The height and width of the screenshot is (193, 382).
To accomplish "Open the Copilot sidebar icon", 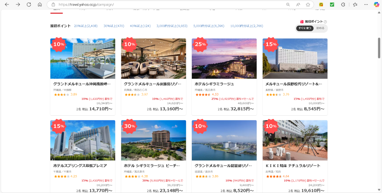I will point(376,4).
